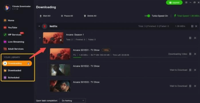Click Start All button
The height and width of the screenshot is (103, 200).
(x=45, y=16)
